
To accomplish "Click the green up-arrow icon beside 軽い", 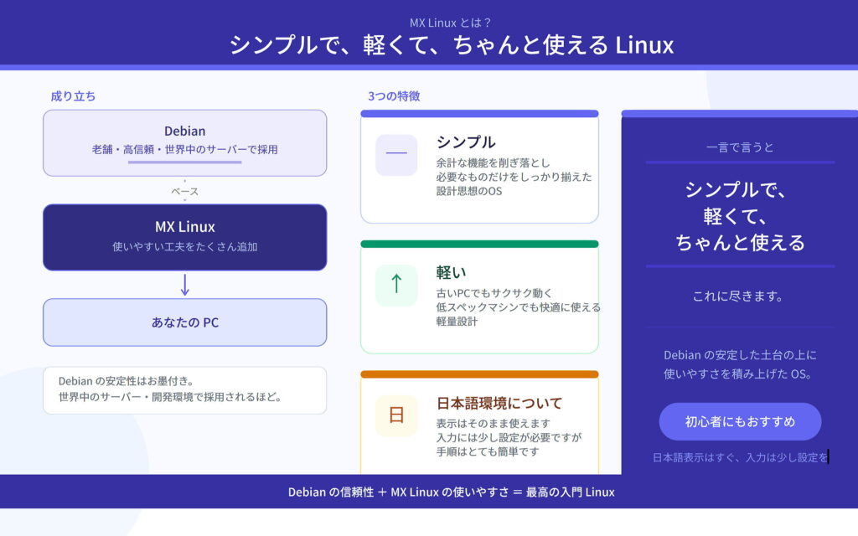I will (396, 285).
